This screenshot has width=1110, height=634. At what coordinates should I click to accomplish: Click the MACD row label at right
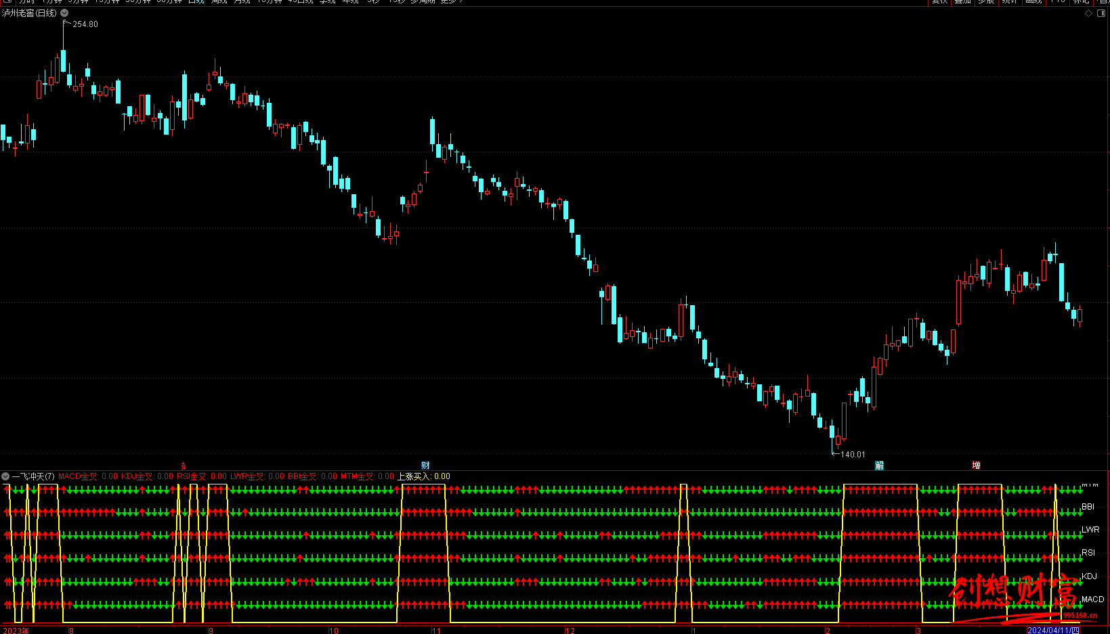click(1092, 599)
